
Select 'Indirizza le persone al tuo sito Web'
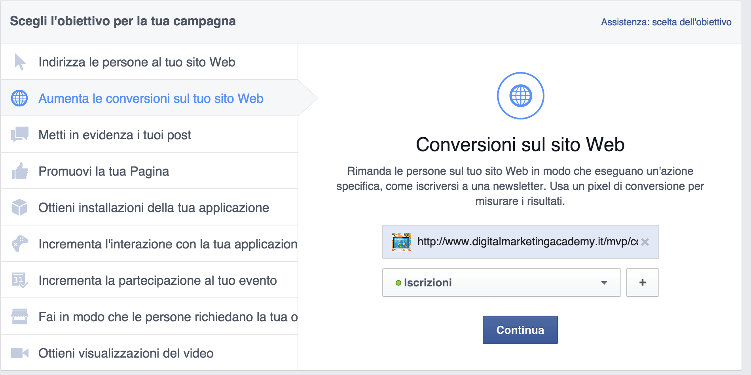(x=137, y=62)
